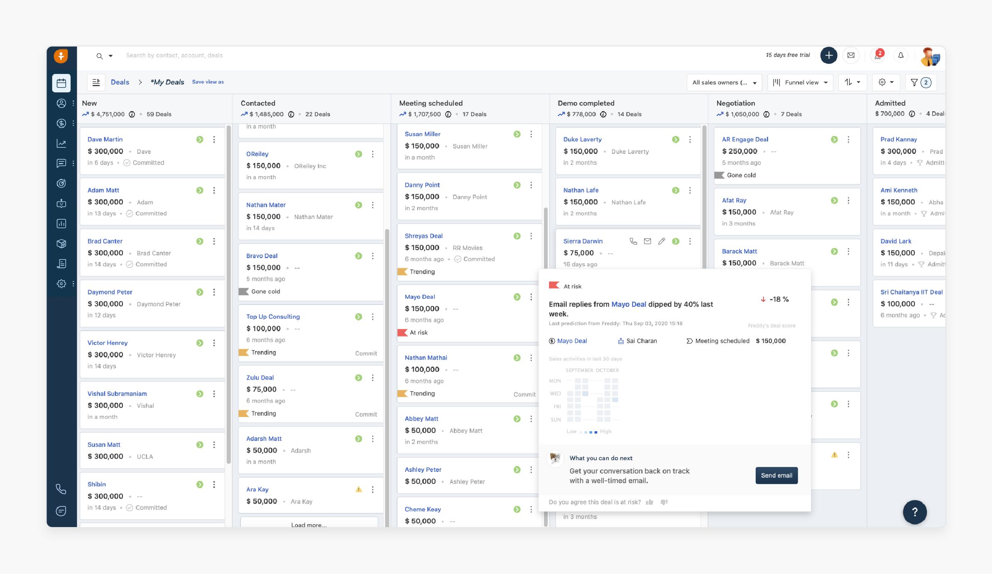Click the Deals breadcrumb tab

click(x=120, y=81)
